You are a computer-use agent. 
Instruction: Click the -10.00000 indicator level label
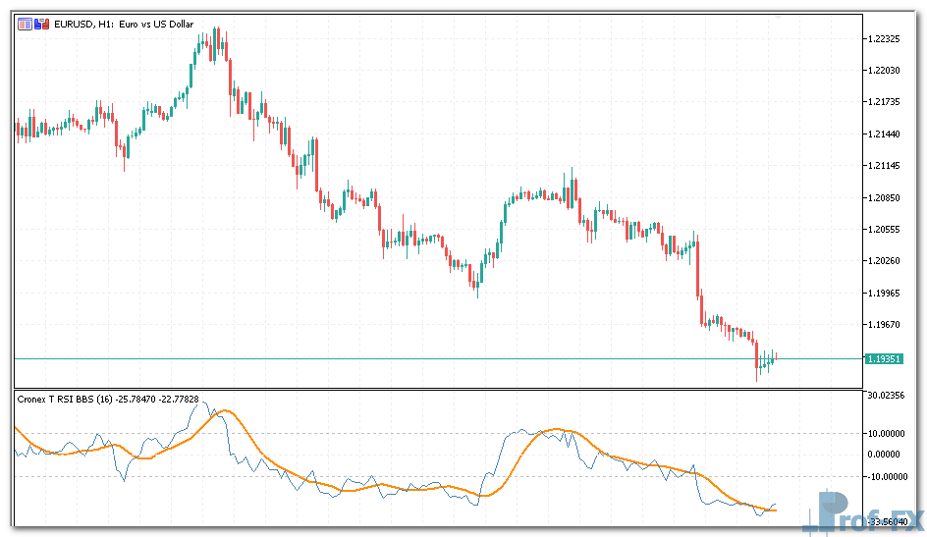point(888,477)
